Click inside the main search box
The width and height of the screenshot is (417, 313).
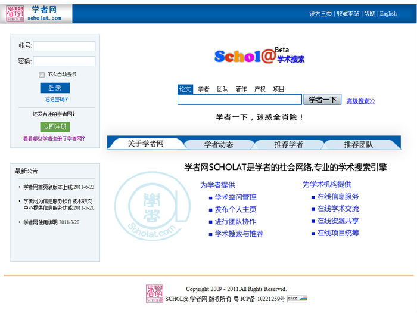[239, 100]
